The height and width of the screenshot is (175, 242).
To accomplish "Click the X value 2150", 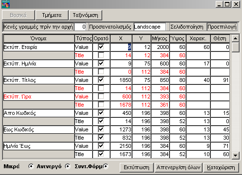I will point(121,146).
